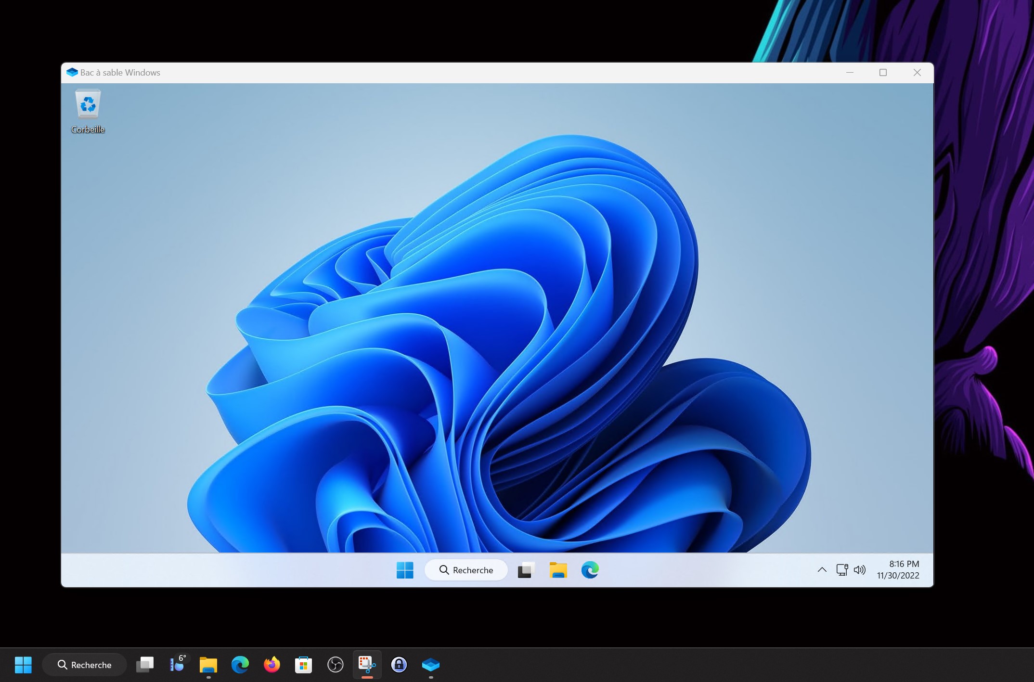
Task: Open the padlock app in host taskbar
Action: coord(399,665)
